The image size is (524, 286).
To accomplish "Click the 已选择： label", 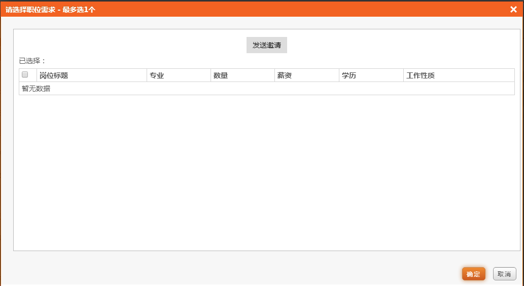I will [x=32, y=61].
